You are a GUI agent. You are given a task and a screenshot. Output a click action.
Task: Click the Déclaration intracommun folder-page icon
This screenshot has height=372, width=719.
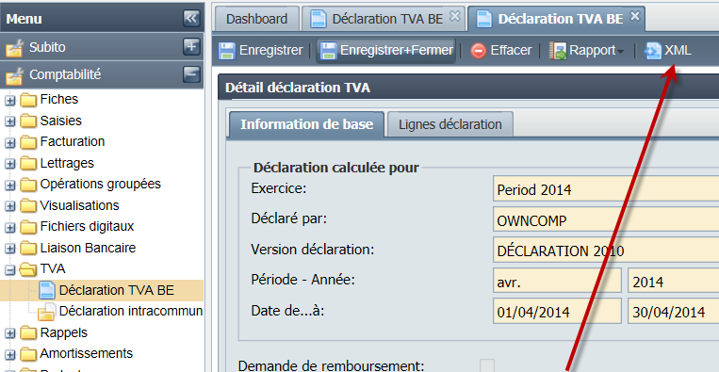pos(47,312)
